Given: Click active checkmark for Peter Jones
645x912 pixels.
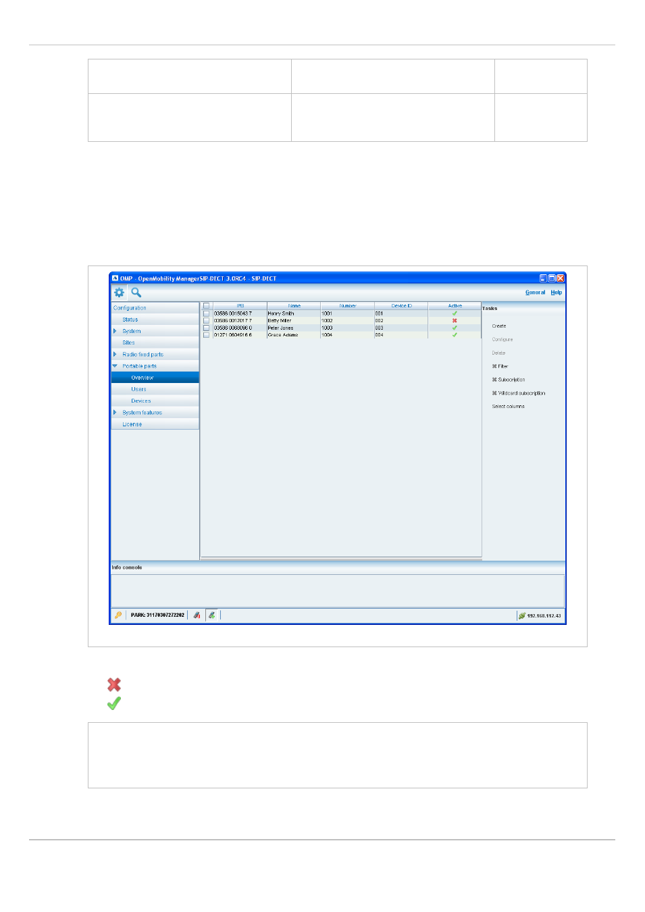Looking at the screenshot, I should click(455, 328).
